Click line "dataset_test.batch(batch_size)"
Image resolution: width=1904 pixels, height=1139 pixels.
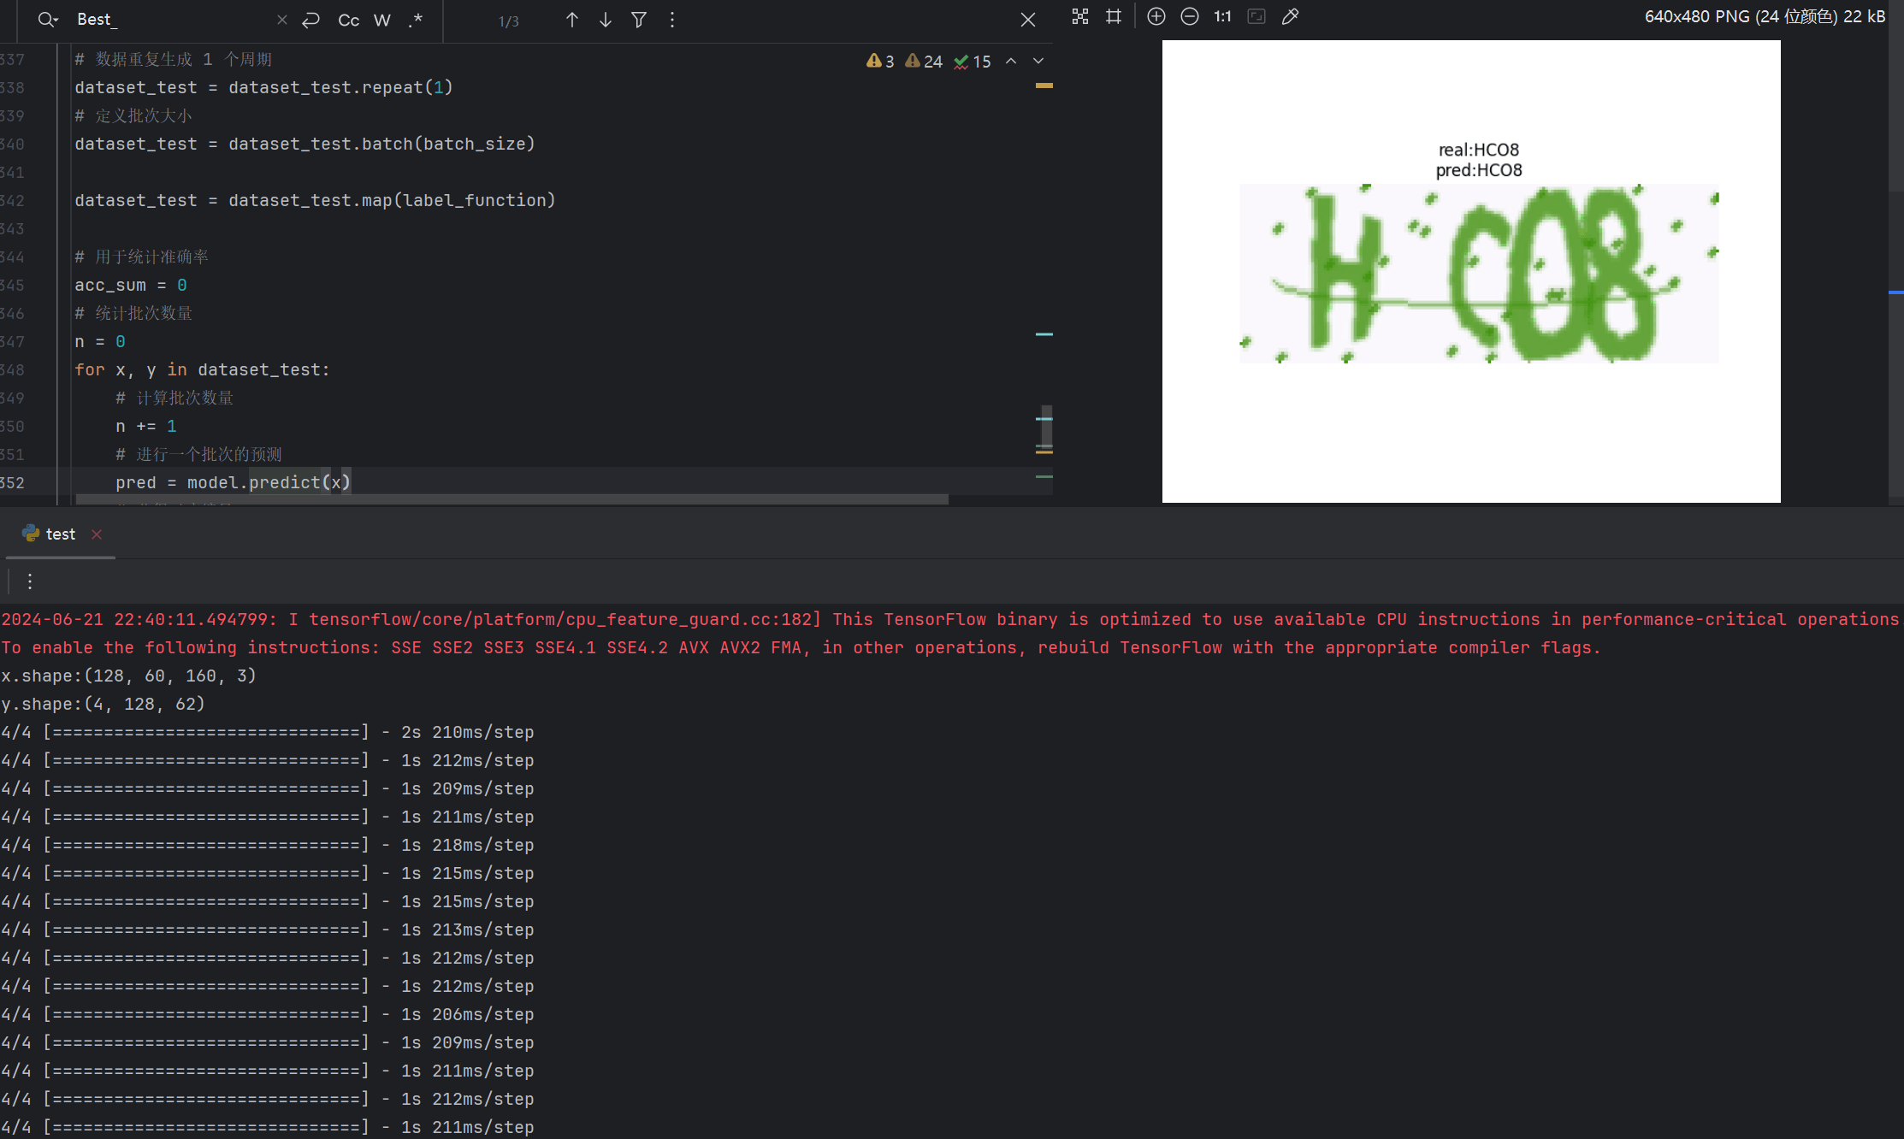(305, 144)
